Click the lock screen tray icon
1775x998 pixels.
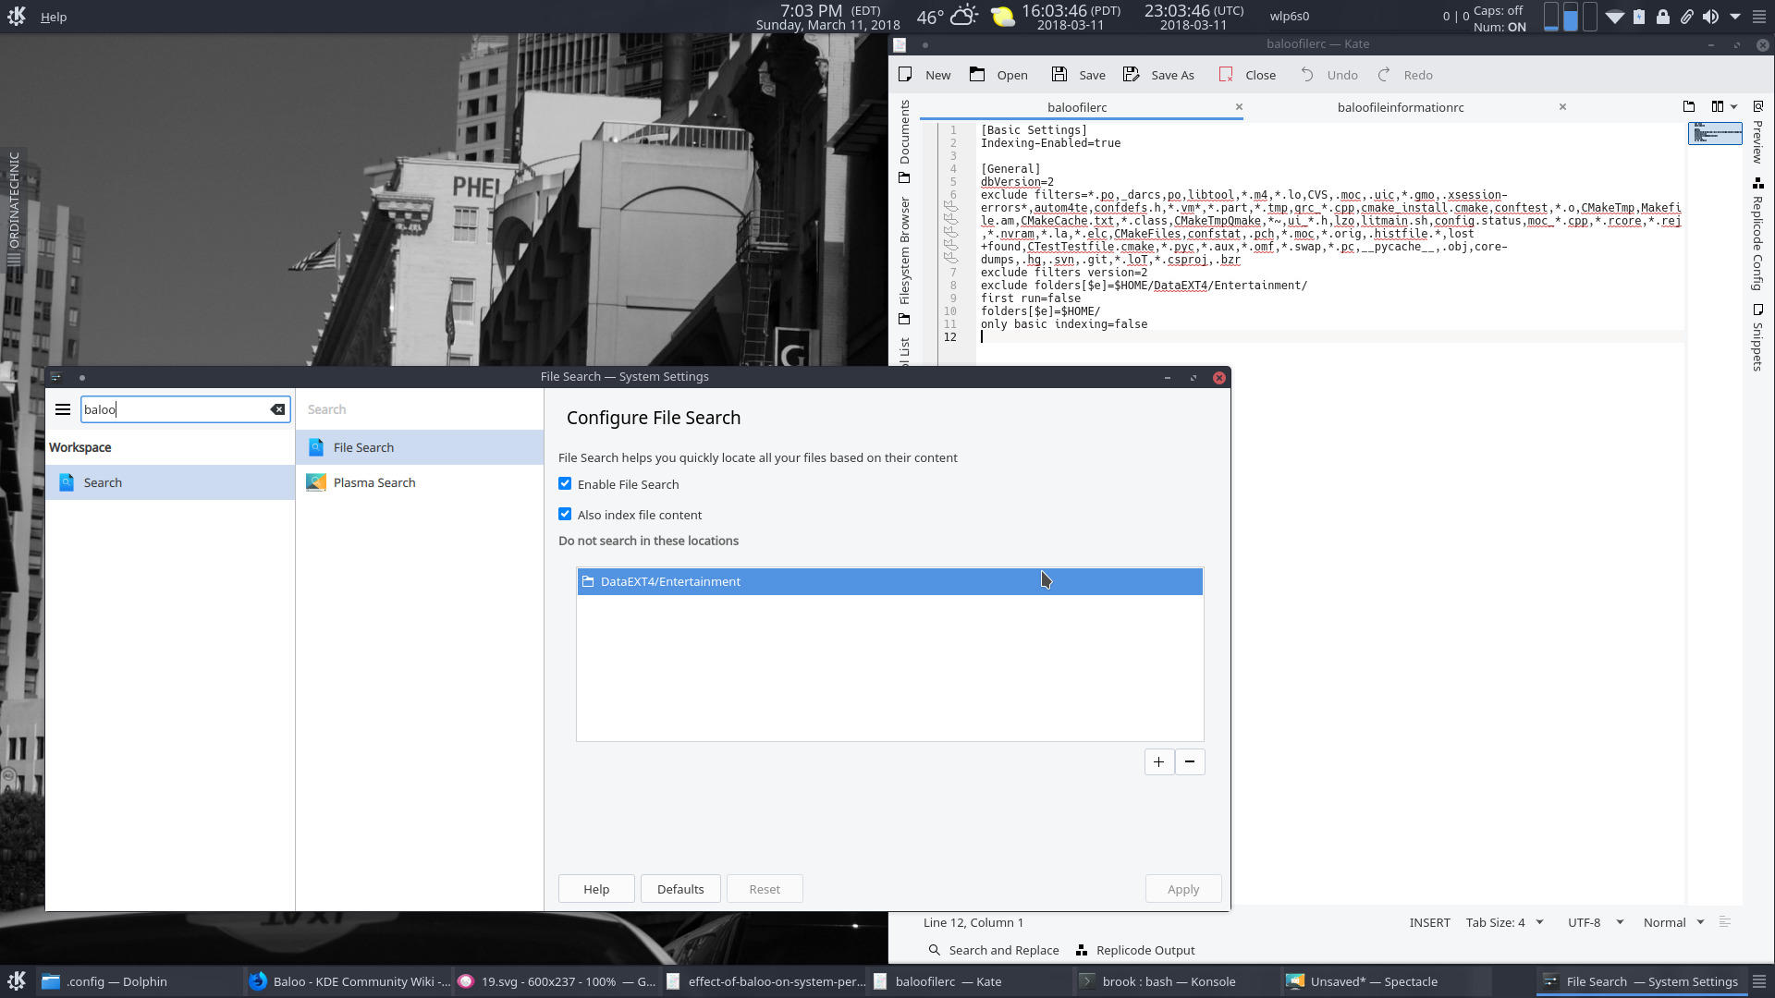pyautogui.click(x=1662, y=17)
